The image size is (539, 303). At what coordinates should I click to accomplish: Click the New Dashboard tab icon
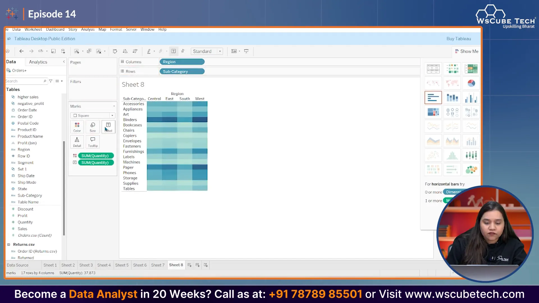[x=198, y=265]
